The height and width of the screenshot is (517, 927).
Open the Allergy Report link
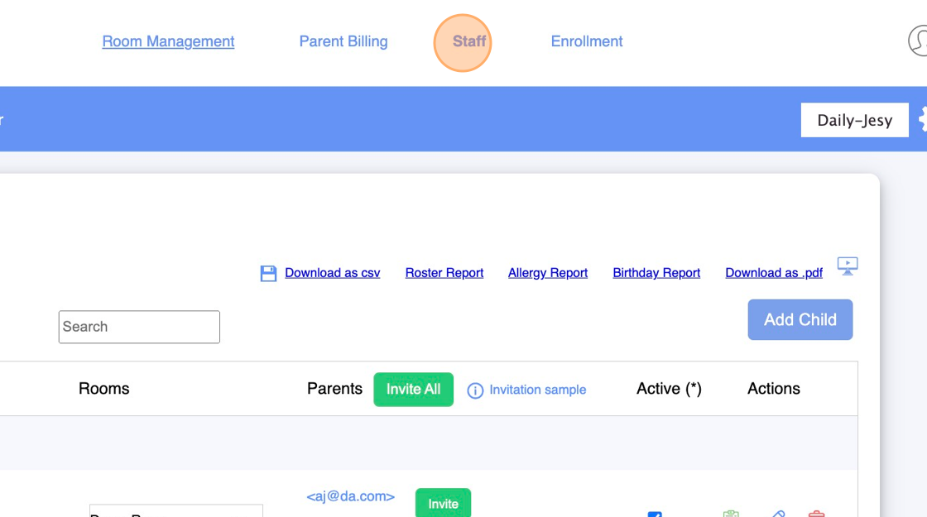(x=548, y=273)
